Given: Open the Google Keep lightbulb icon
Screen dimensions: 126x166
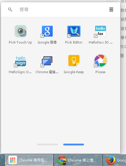Looking at the screenshot, I should click(74, 60).
